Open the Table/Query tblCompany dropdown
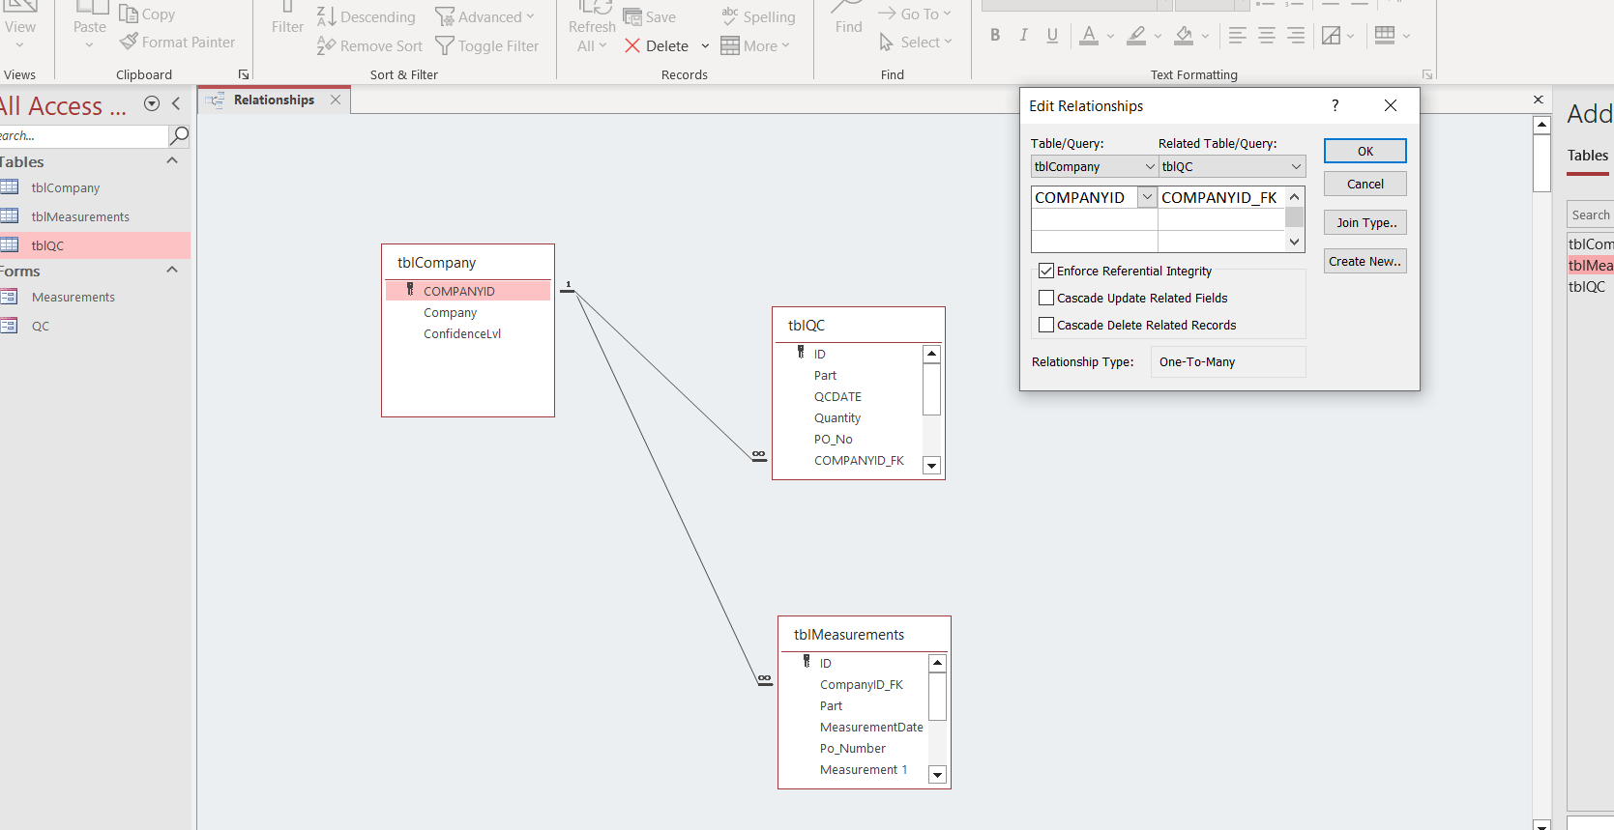Viewport: 1614px width, 830px height. [1150, 166]
